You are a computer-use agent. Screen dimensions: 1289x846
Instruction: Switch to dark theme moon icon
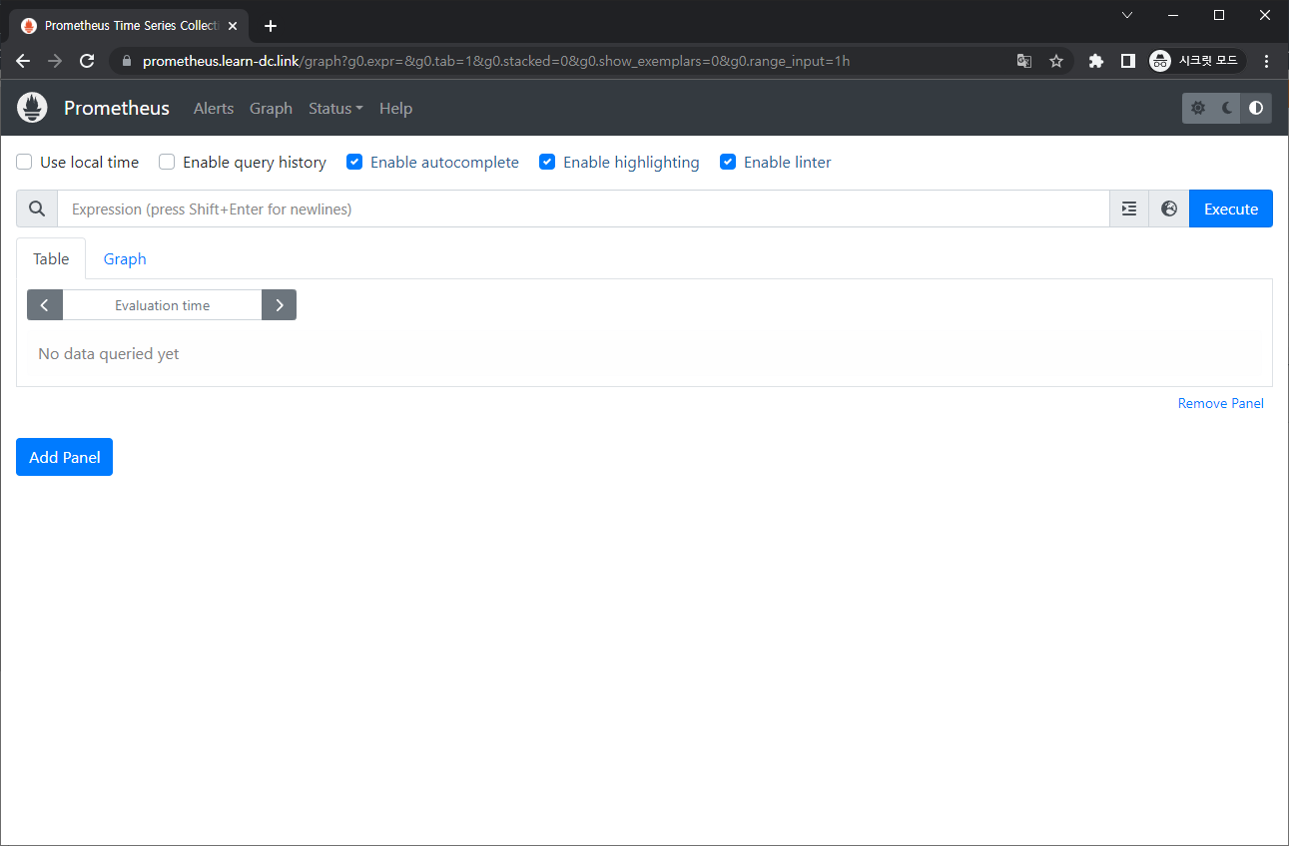(x=1227, y=108)
